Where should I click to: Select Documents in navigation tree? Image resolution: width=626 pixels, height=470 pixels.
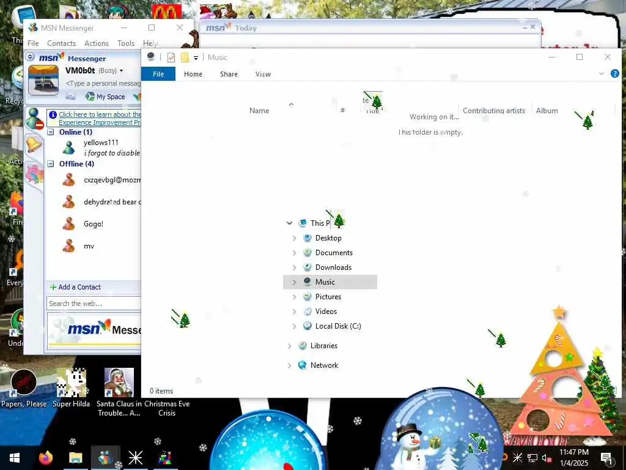click(334, 253)
